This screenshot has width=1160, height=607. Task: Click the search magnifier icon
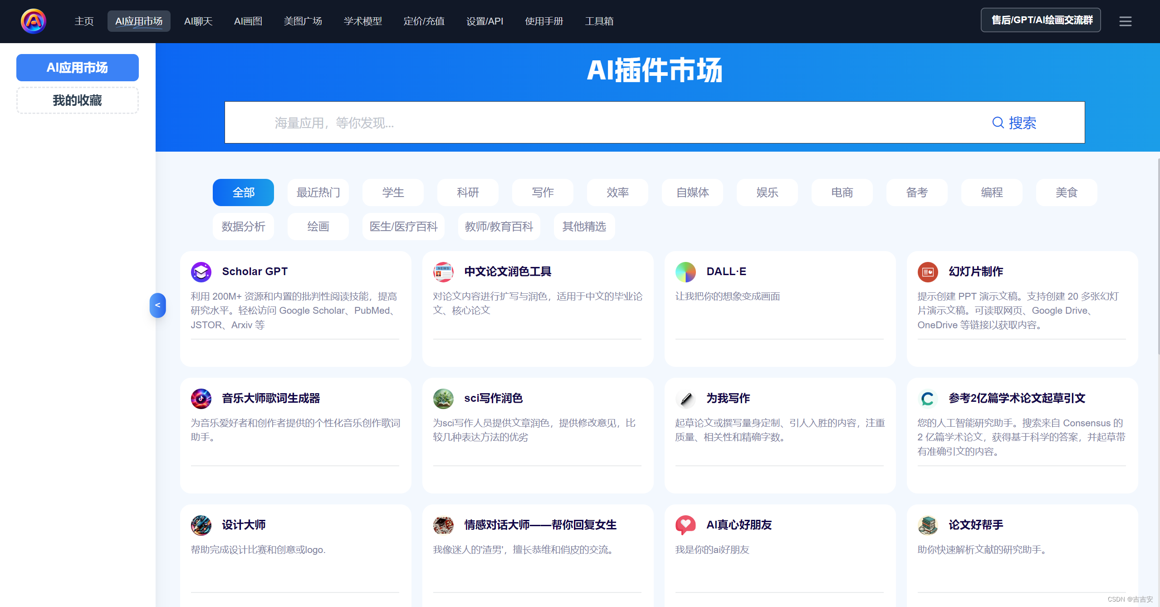[998, 123]
